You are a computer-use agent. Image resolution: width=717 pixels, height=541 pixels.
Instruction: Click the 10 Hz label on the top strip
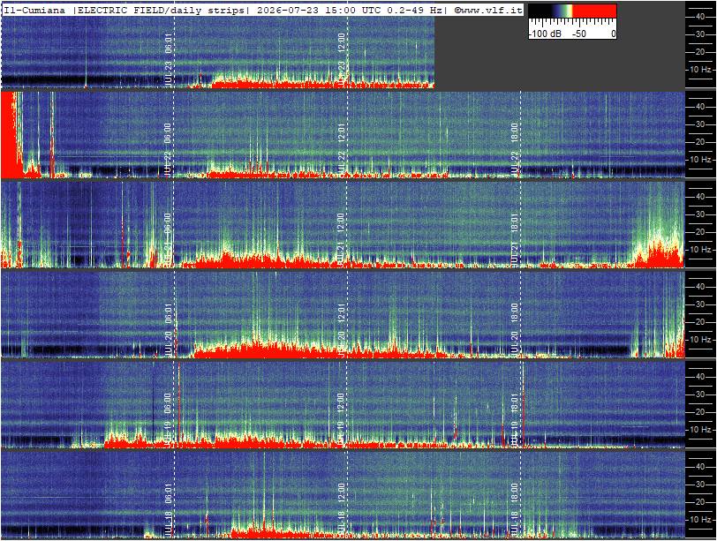coord(700,70)
